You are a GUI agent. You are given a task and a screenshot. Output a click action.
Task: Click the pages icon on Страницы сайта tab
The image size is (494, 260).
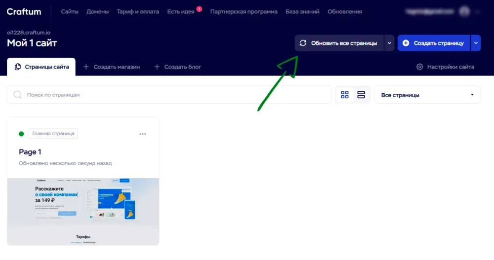[x=18, y=67]
